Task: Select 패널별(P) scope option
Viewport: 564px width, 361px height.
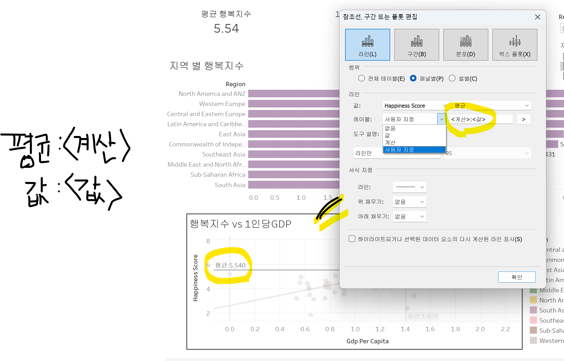Action: coord(413,78)
